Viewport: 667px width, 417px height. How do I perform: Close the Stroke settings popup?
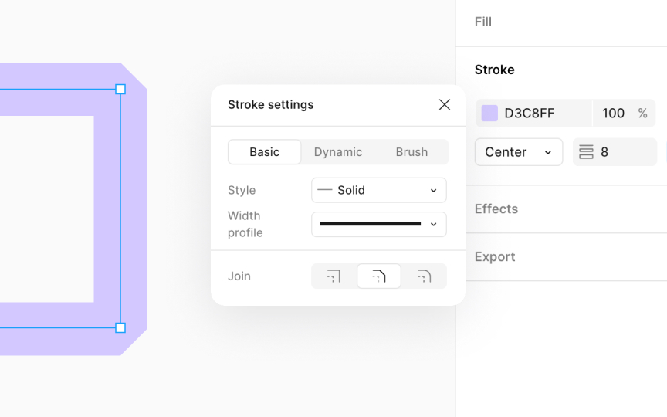445,104
